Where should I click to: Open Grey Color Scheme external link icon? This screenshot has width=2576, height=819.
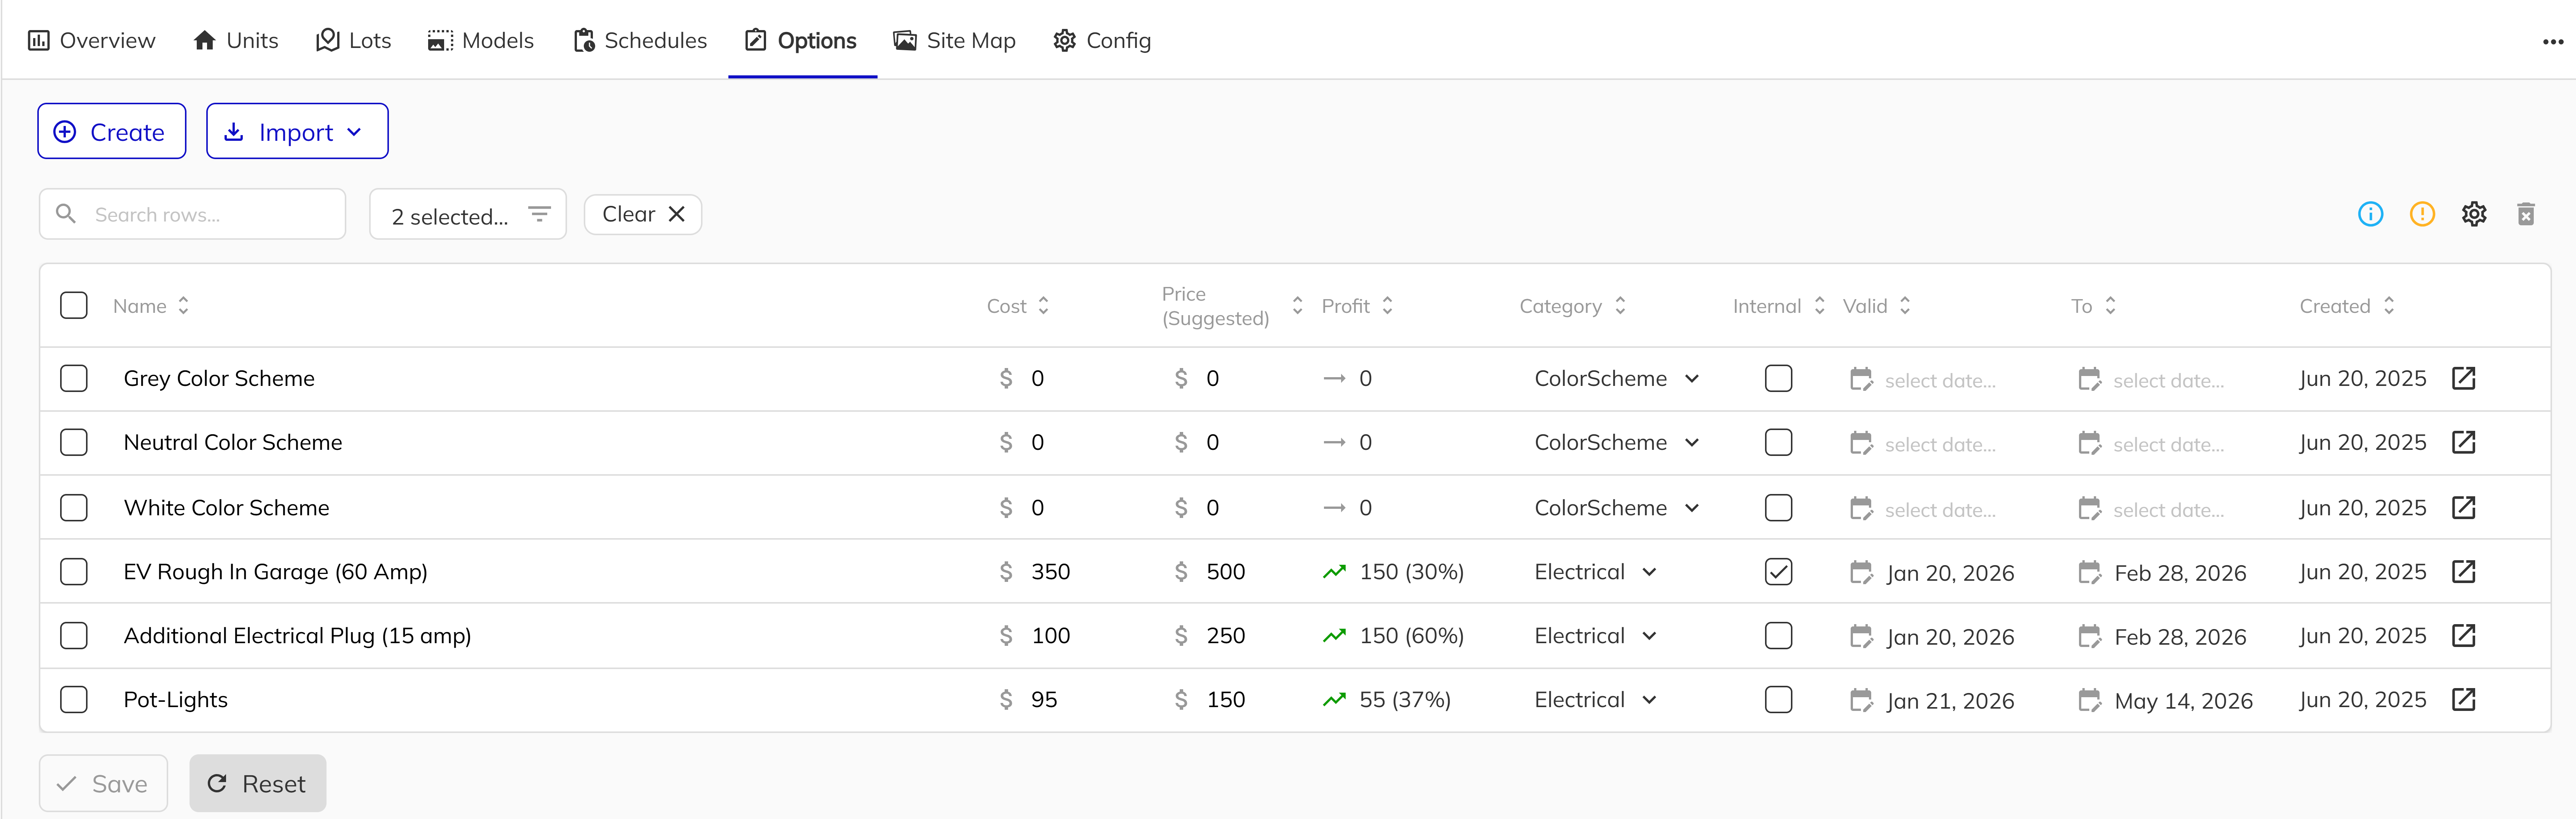pyautogui.click(x=2464, y=378)
